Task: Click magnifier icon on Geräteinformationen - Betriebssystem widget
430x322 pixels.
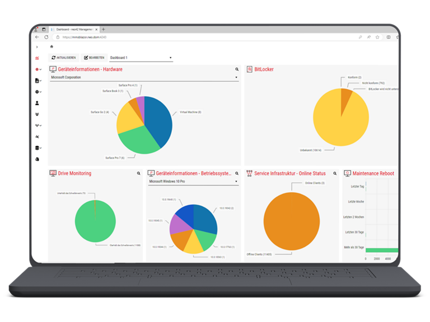Action: tap(237, 173)
